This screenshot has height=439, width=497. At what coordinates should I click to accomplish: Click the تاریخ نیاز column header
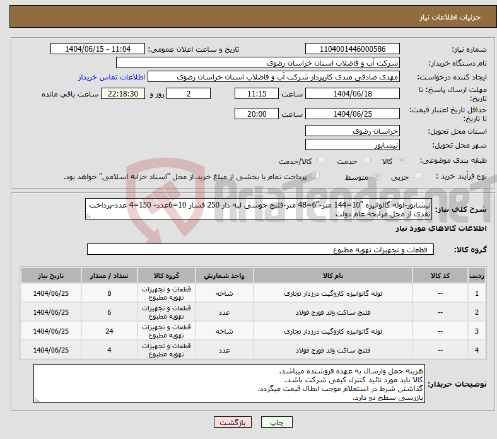pyautogui.click(x=51, y=276)
